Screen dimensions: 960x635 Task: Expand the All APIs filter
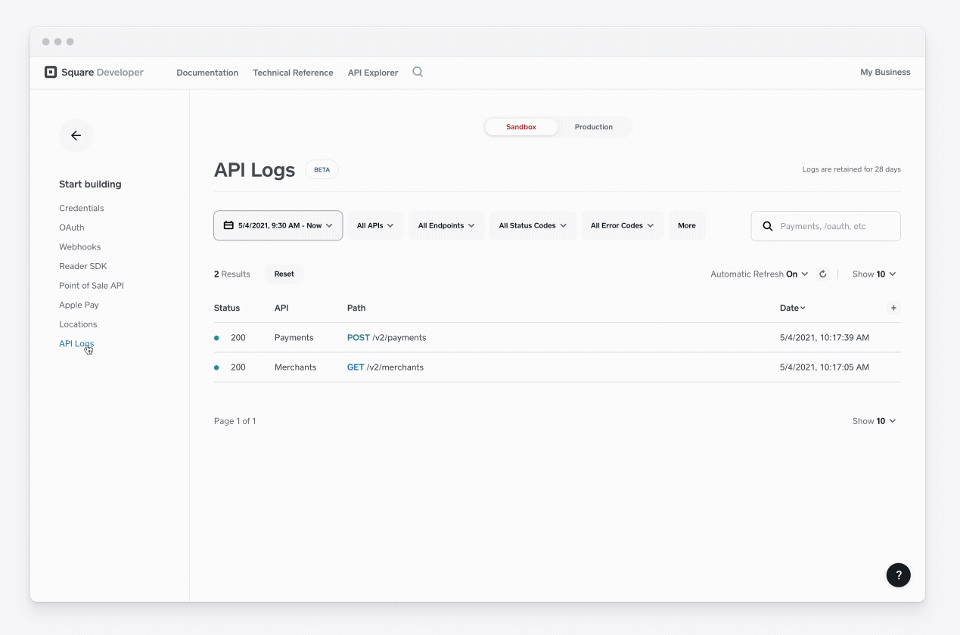click(x=375, y=225)
